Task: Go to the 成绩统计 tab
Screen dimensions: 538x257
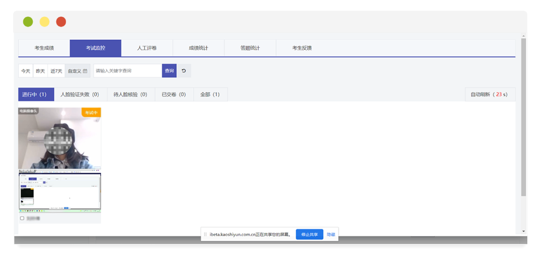Action: pos(198,48)
